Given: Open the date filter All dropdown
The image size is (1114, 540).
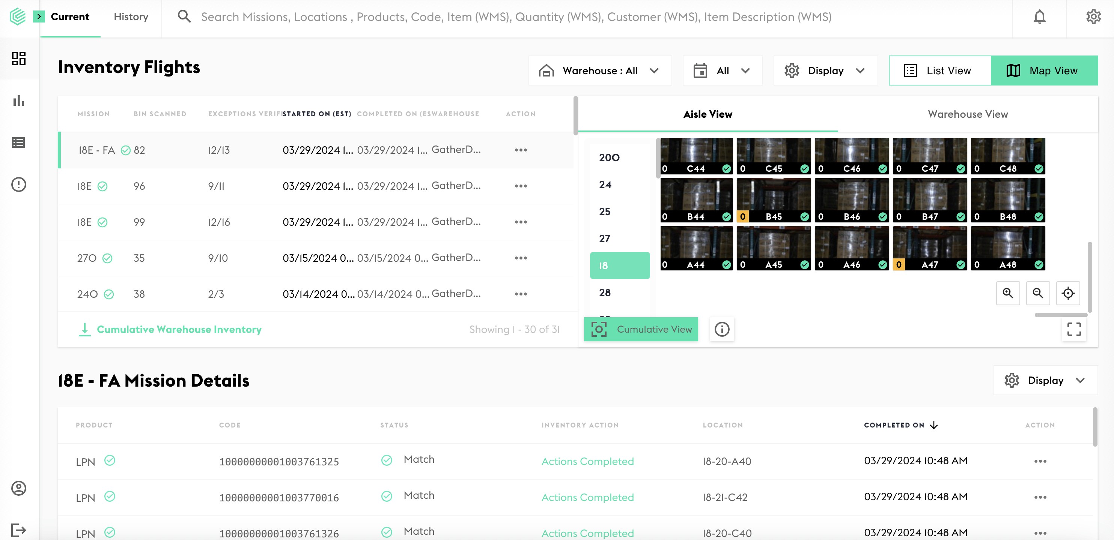Looking at the screenshot, I should tap(722, 70).
